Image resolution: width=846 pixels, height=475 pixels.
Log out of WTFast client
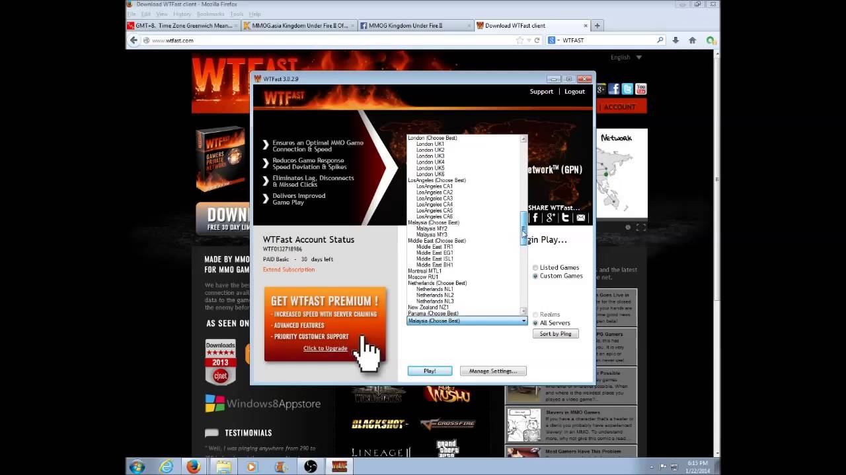(x=574, y=92)
